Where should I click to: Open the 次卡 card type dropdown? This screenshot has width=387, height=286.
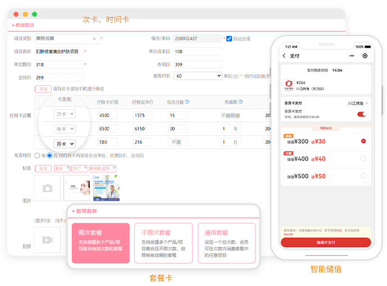(x=65, y=114)
